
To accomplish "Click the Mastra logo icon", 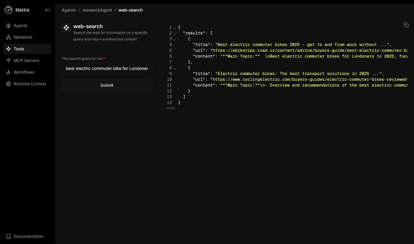I will (8, 10).
